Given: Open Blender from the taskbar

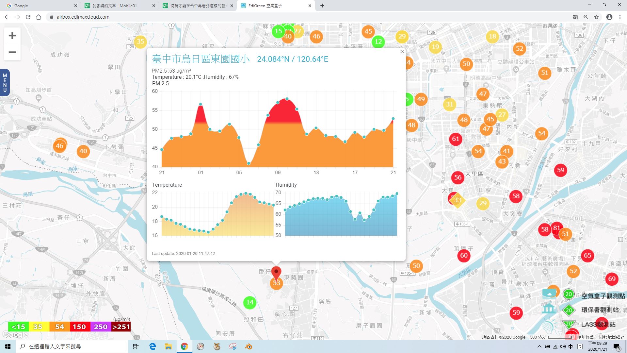Looking at the screenshot, I should pyautogui.click(x=249, y=346).
